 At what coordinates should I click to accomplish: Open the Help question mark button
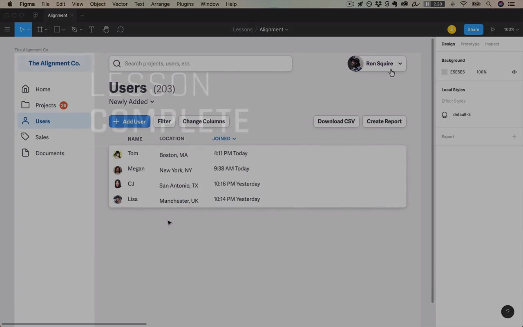[x=507, y=311]
